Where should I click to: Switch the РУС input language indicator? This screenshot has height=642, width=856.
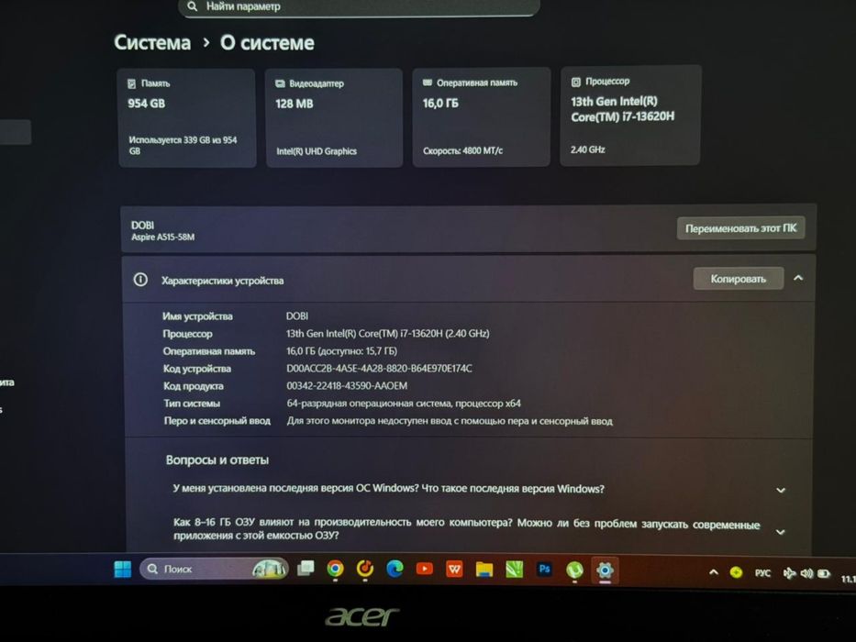(x=762, y=572)
